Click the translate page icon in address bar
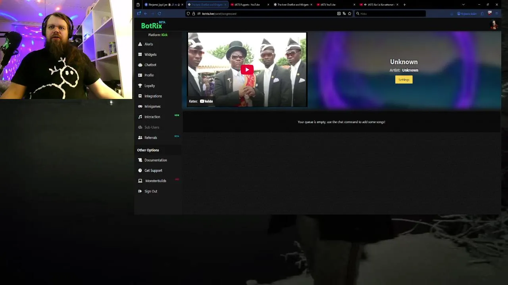Screen dimensions: 508x285 click(x=344, y=13)
